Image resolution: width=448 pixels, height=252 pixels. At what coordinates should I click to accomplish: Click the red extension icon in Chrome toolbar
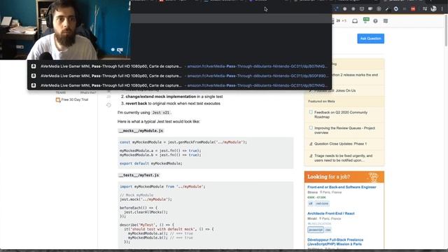(413, 9)
